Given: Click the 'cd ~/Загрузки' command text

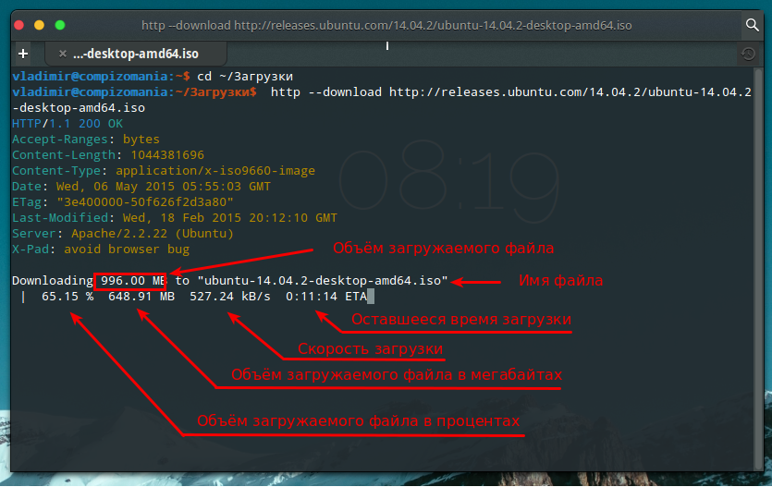Looking at the screenshot, I should tap(245, 77).
